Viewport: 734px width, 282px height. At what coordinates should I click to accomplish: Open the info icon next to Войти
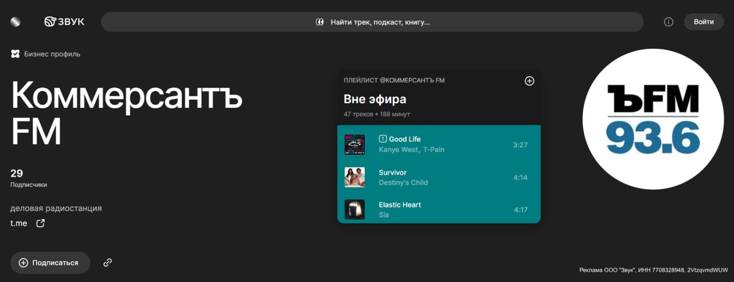(668, 22)
